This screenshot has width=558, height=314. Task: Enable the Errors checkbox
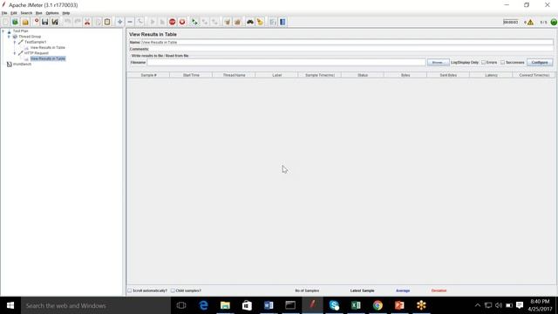click(483, 62)
